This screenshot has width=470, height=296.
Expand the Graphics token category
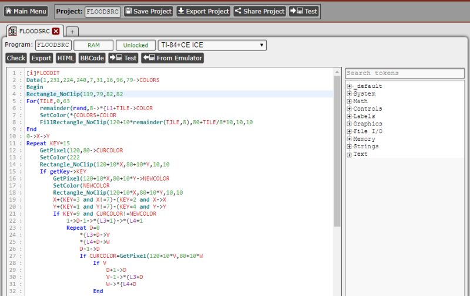click(349, 124)
